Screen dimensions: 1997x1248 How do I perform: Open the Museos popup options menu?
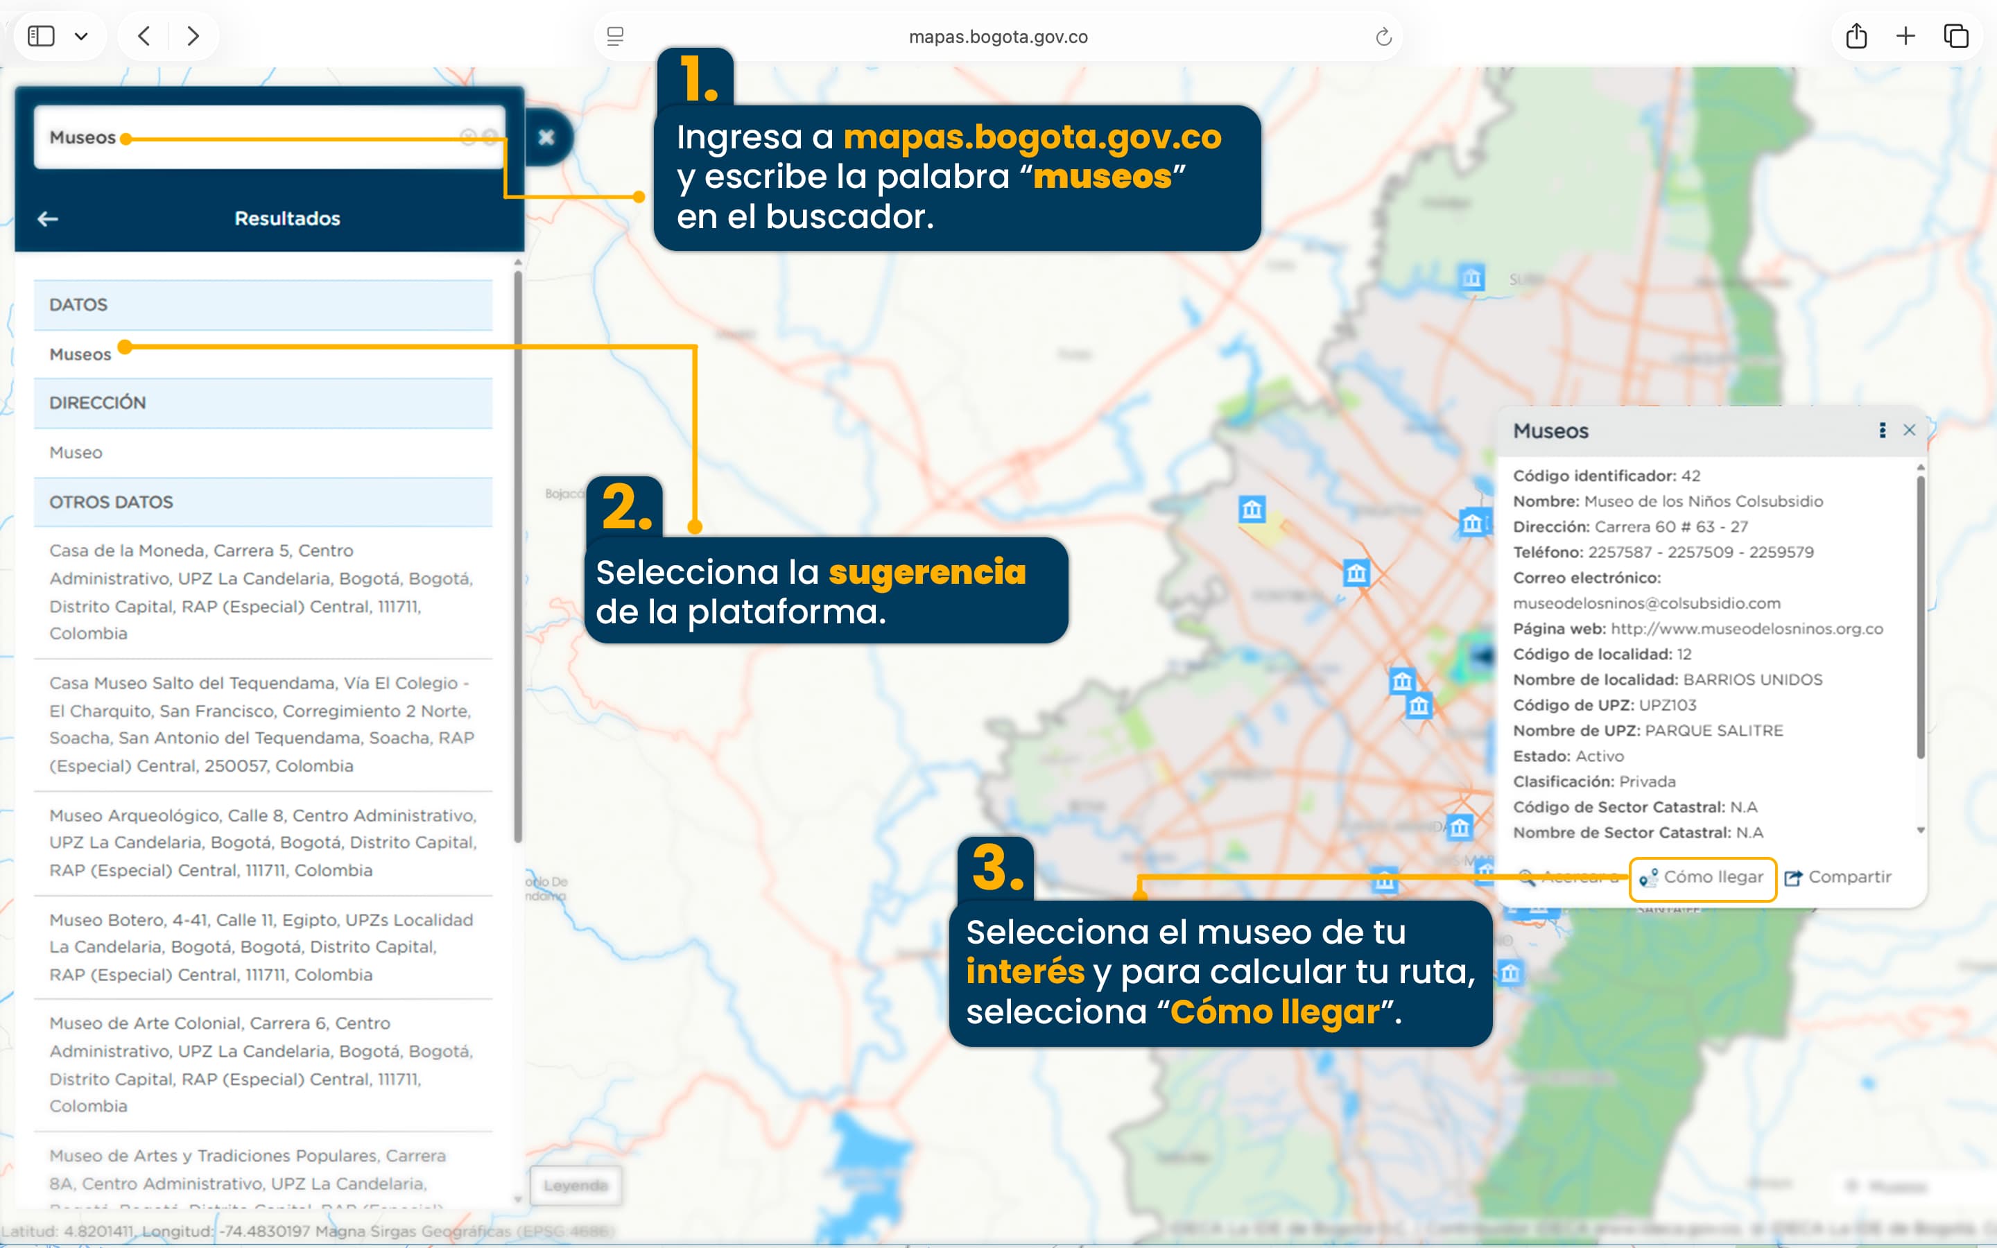click(x=1883, y=430)
